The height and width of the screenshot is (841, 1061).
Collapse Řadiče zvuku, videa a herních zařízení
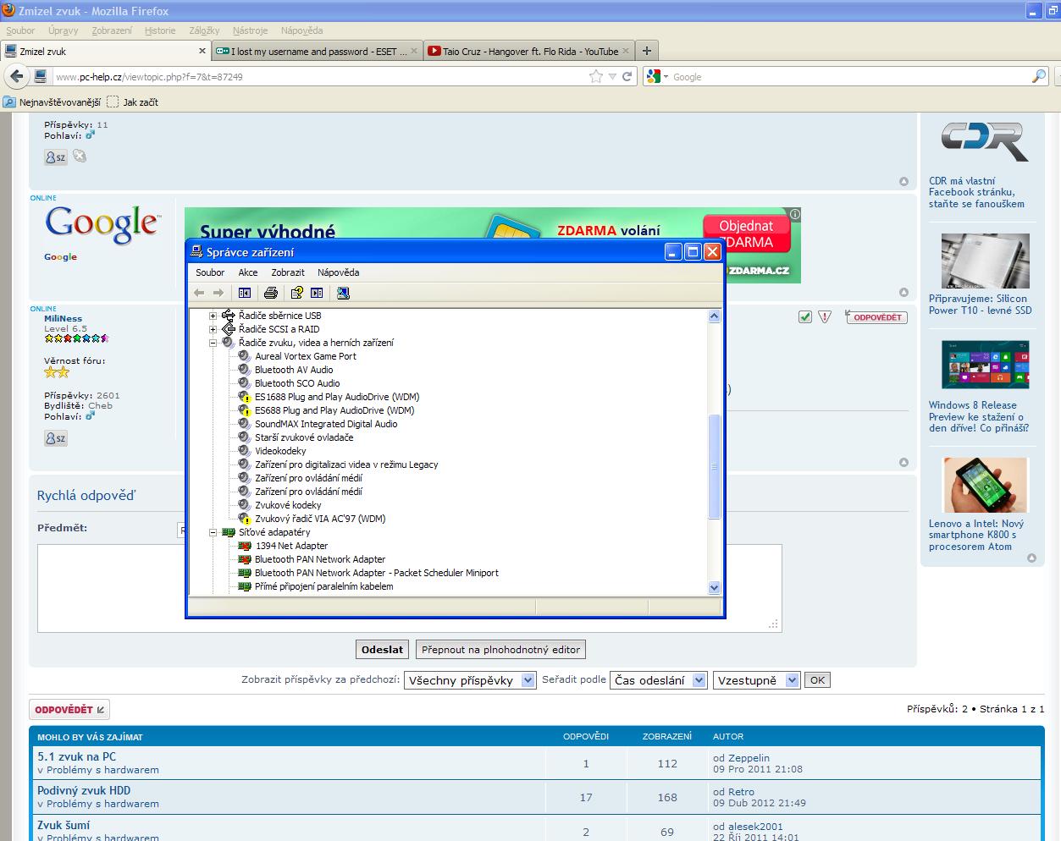point(213,343)
